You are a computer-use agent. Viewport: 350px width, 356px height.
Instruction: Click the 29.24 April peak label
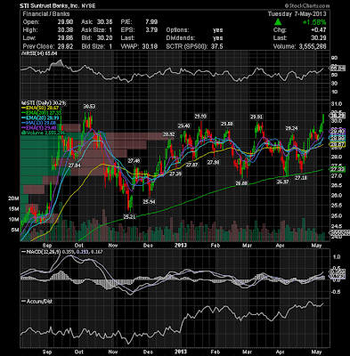[x=291, y=128]
